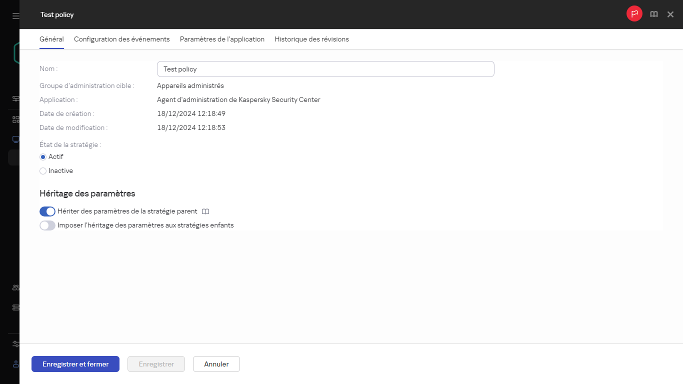Open the sliders settings icon in sidebar
Image resolution: width=683 pixels, height=384 pixels.
(x=15, y=344)
